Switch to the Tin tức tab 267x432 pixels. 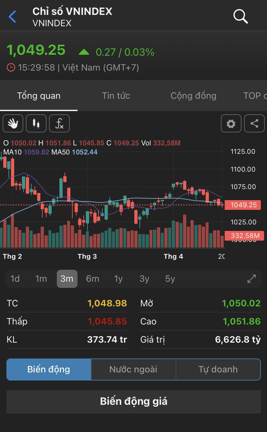click(x=116, y=96)
